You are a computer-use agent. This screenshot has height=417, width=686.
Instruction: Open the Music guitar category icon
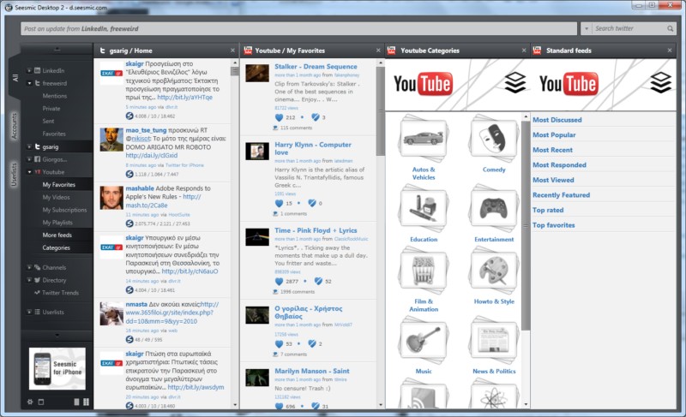coord(423,340)
